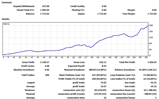159x99 pixels.
Task: Click the largest loss trade value -44.35
Action: click(153, 83)
